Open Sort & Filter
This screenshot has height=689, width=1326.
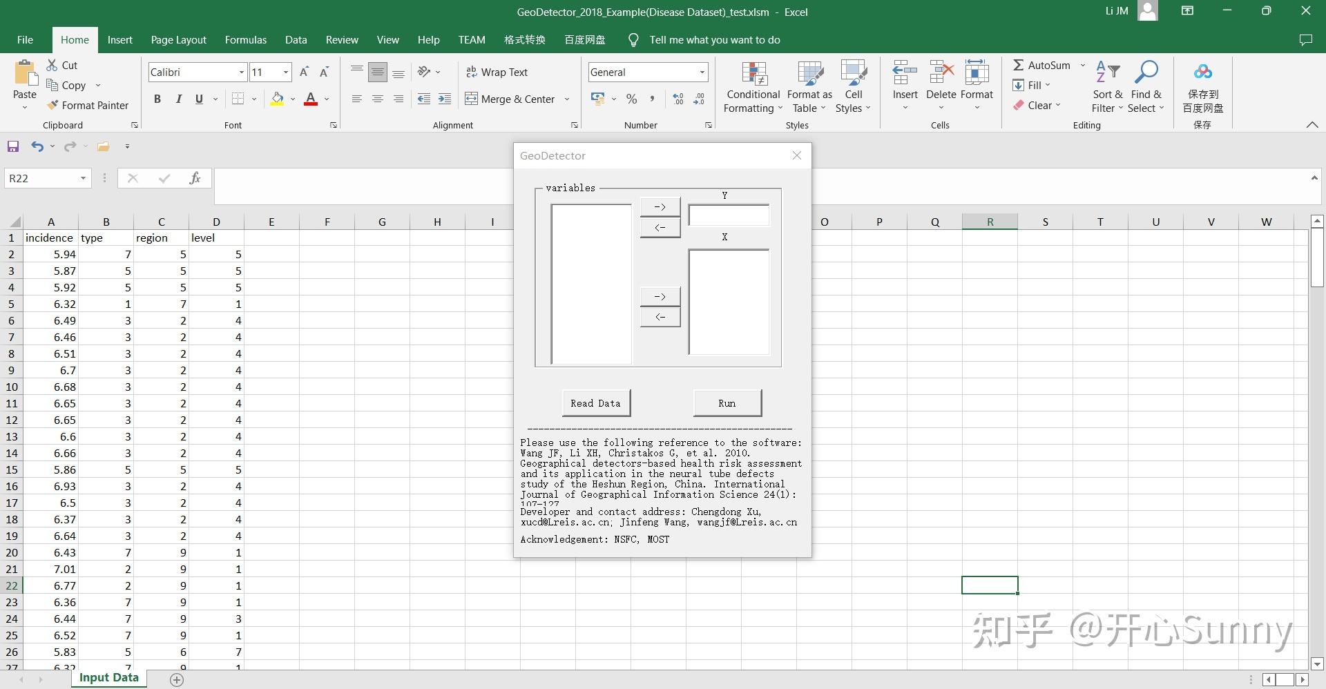click(1107, 87)
